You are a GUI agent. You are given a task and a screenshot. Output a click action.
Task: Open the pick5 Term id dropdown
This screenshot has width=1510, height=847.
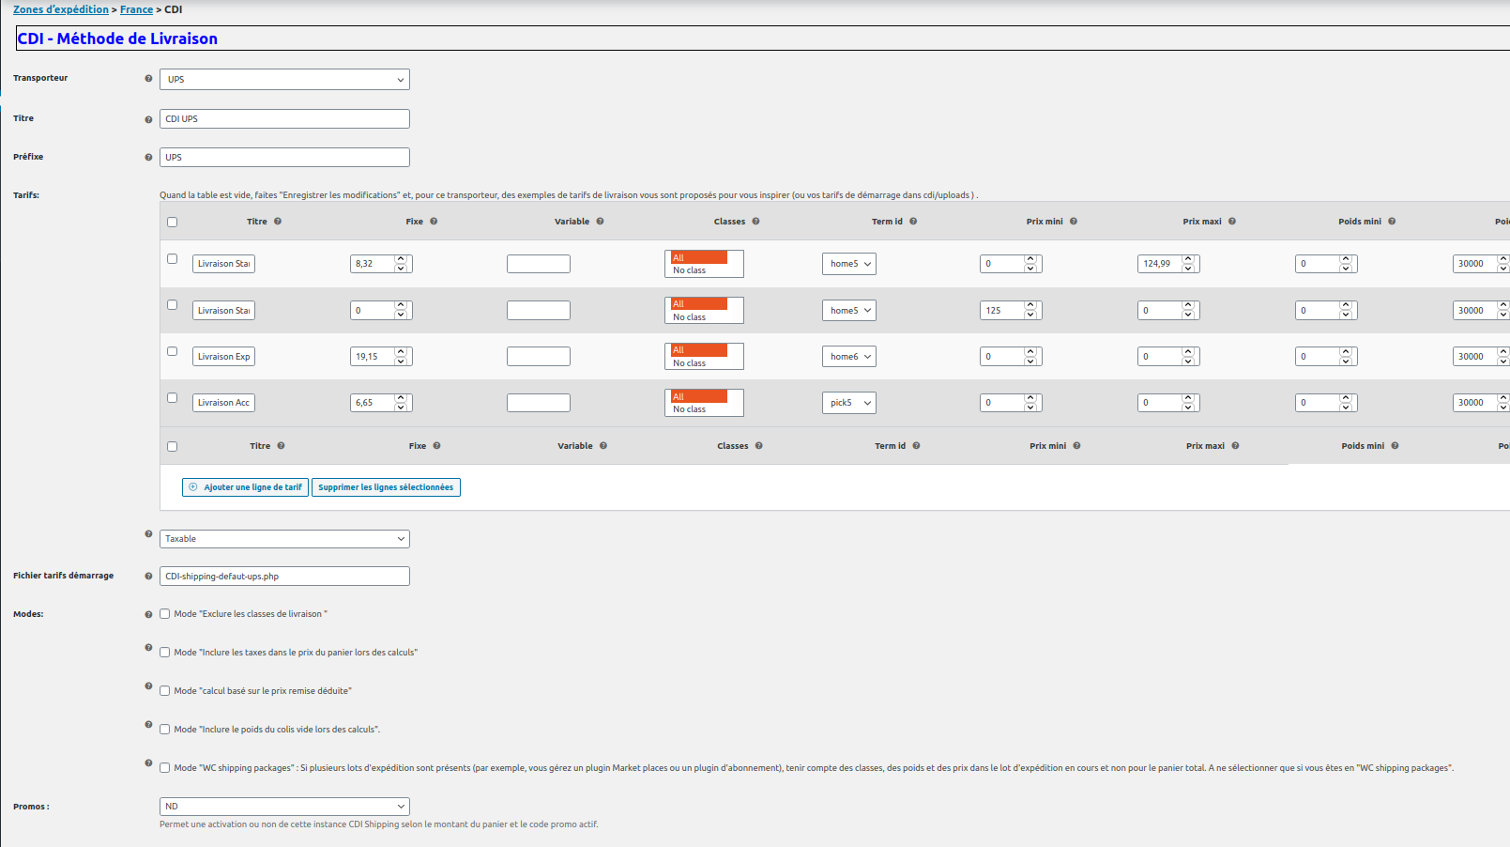click(849, 403)
